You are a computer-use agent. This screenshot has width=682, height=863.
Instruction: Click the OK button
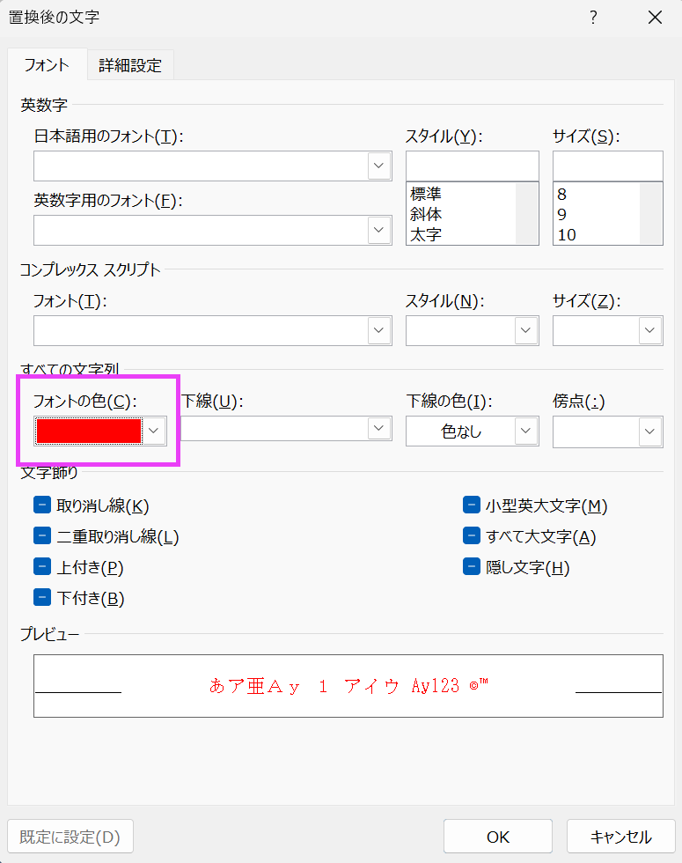coord(497,836)
